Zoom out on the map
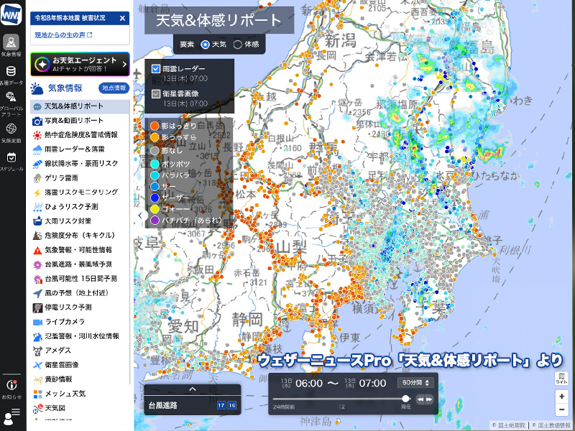This screenshot has height=431, width=575. pos(561,409)
